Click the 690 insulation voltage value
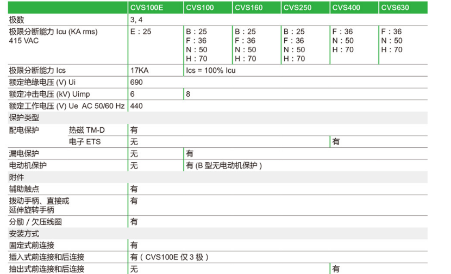Viewport: 451px width, 274px height. point(136,82)
